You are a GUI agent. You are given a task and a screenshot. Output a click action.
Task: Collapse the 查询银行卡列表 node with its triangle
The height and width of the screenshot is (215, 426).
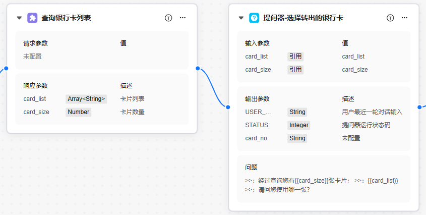coord(19,18)
